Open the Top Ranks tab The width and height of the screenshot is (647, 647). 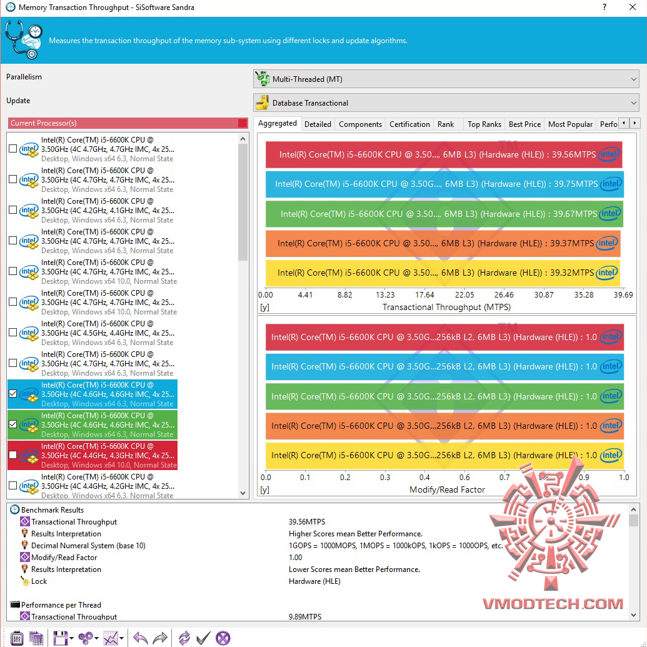click(484, 124)
